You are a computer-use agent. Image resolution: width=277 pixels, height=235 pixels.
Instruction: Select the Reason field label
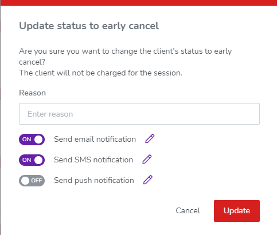[32, 93]
